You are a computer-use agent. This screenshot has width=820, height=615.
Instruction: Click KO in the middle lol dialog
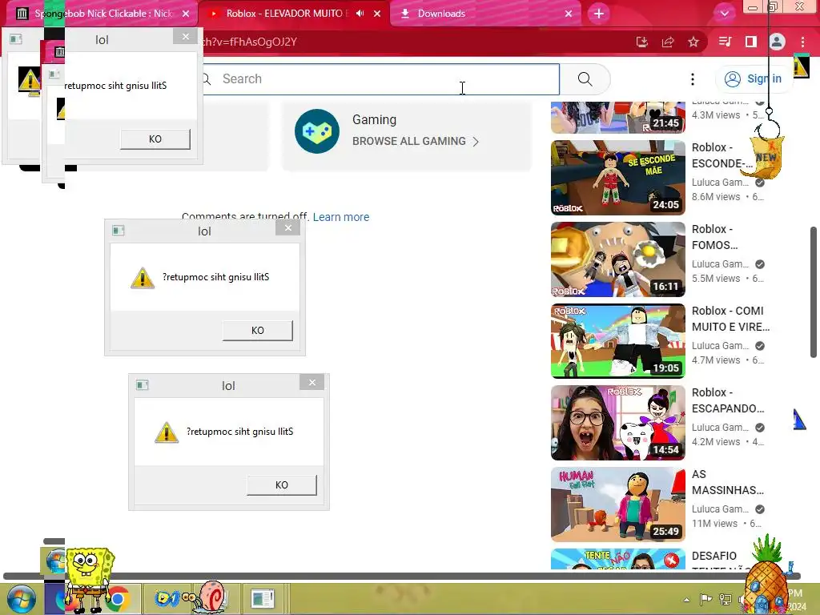pyautogui.click(x=258, y=331)
